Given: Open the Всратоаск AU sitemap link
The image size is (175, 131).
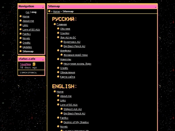Looking at the screenshot, I should pos(72,42).
